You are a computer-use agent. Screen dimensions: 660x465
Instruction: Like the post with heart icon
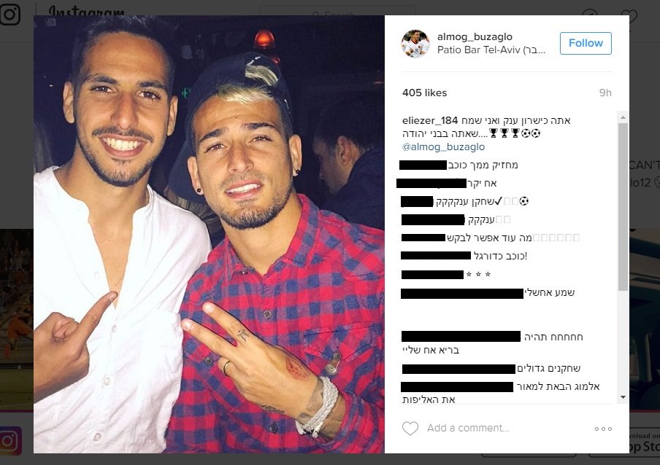pyautogui.click(x=410, y=429)
